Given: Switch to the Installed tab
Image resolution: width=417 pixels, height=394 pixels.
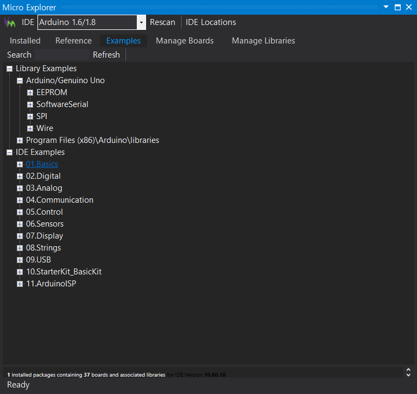Looking at the screenshot, I should pos(25,41).
